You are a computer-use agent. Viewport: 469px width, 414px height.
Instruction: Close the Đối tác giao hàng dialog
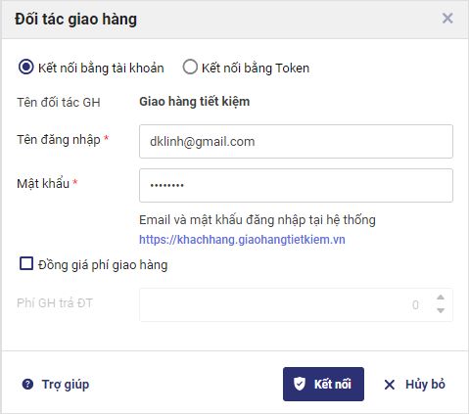tap(447, 19)
